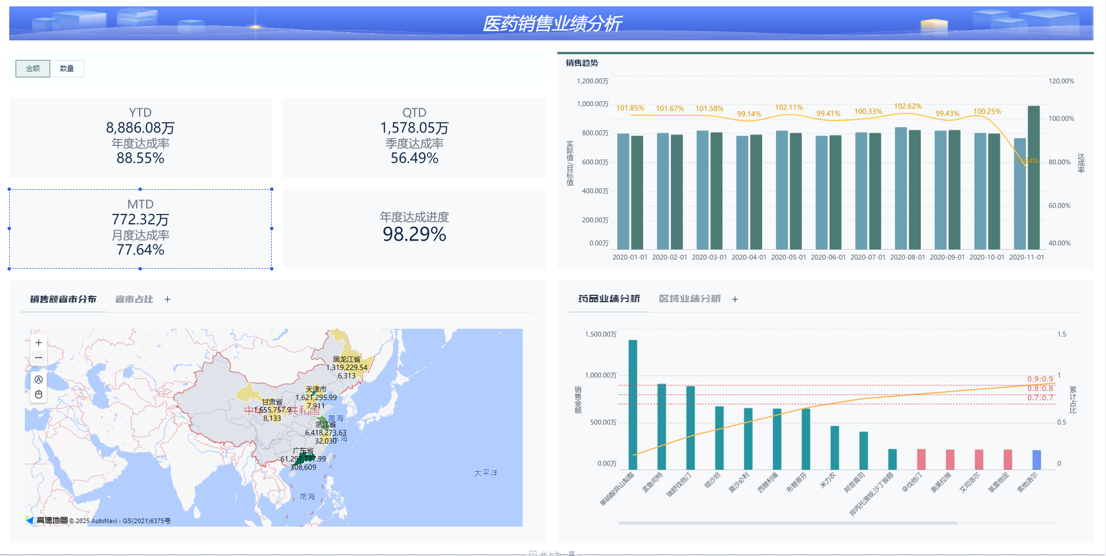
Task: Zoom in on the sales map
Action: tap(39, 343)
